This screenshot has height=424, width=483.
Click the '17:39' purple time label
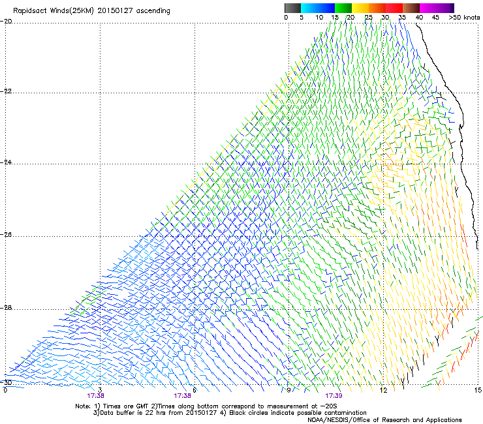click(x=334, y=396)
